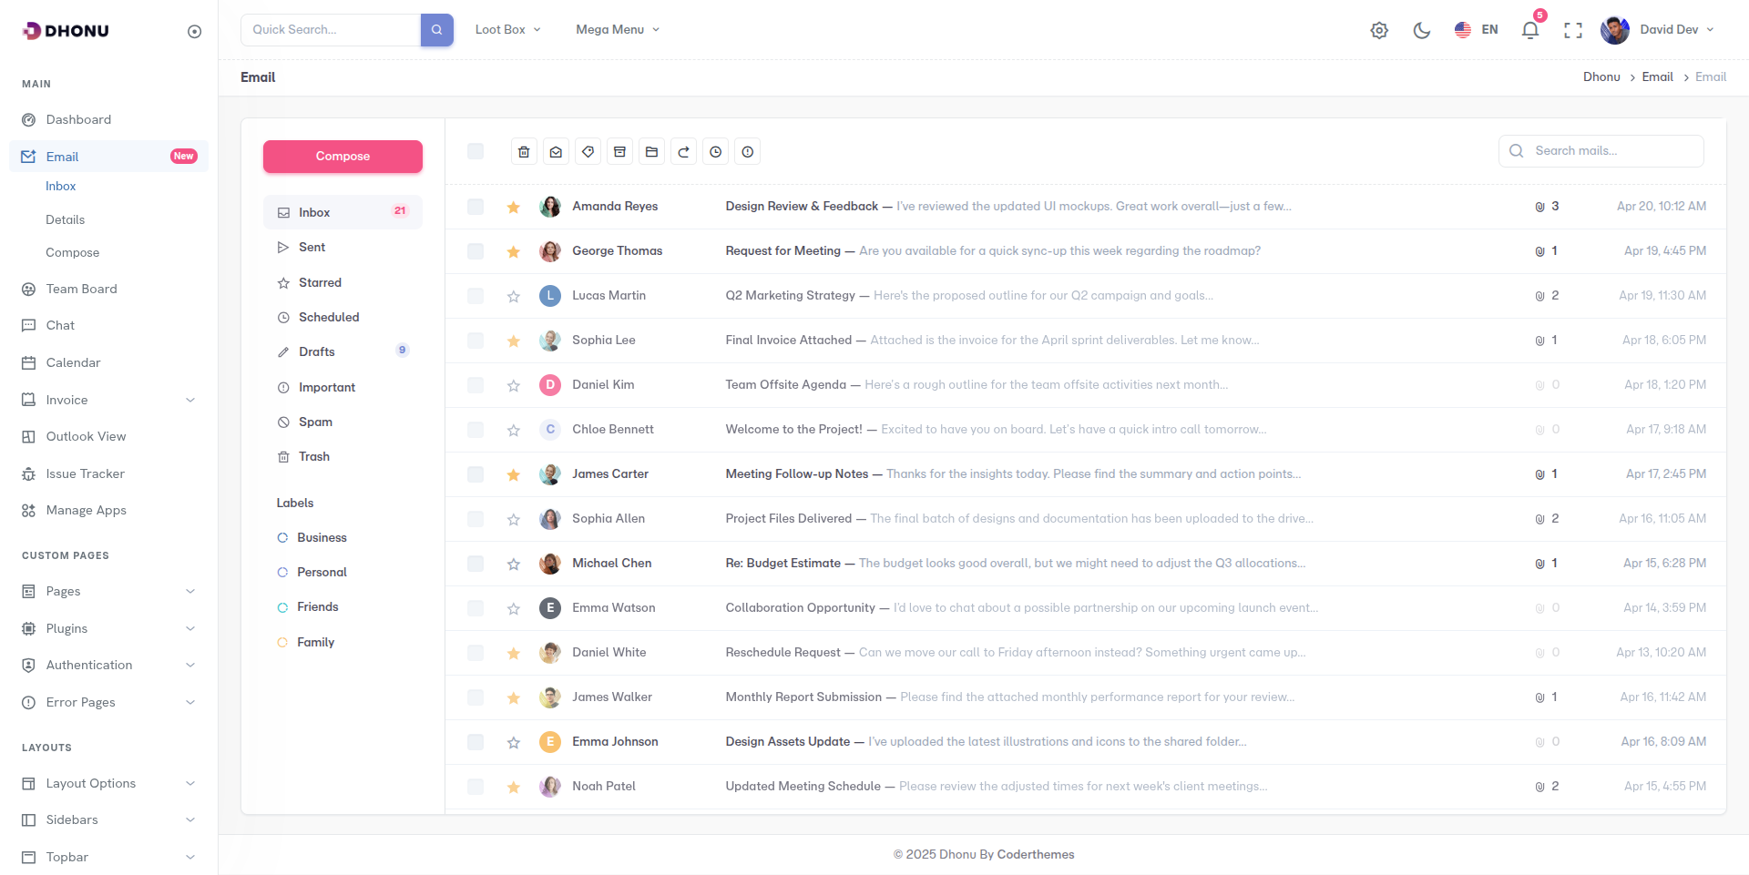This screenshot has height=875, width=1749.
Task: Star the Lucas Martin email
Action: [514, 296]
